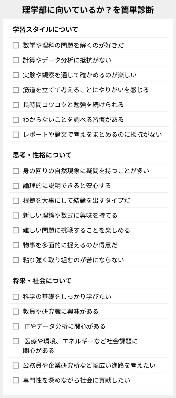The height and width of the screenshot is (398, 176).
Task: Select the 身の回りの自然現象に疑問を持つ checkbox
Action: point(16,171)
